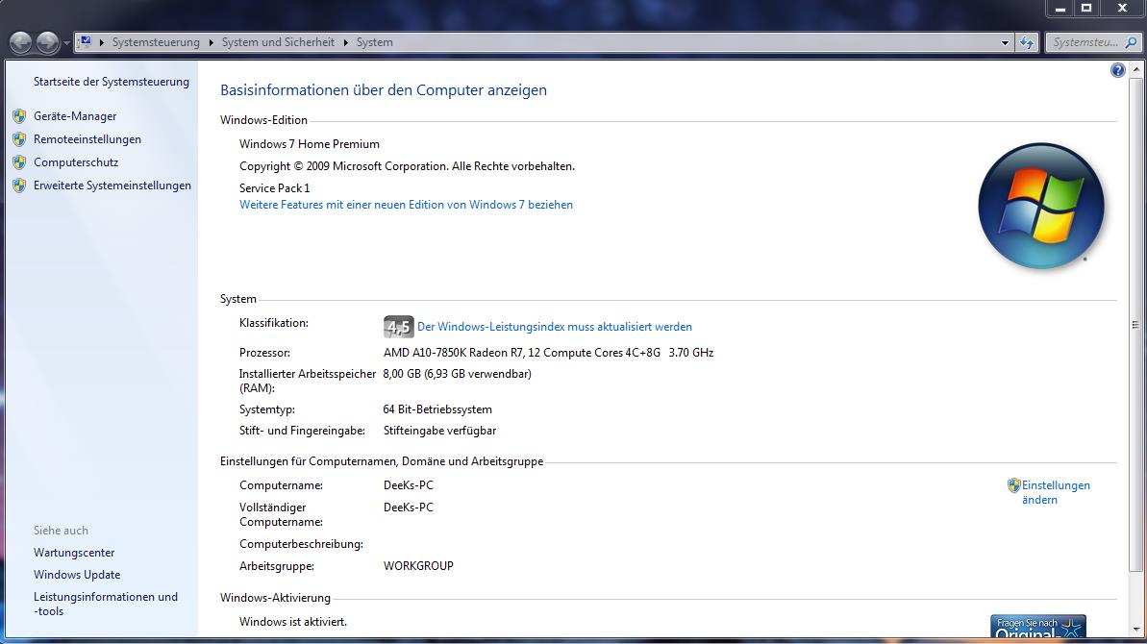Open Windows Update link

tap(77, 575)
